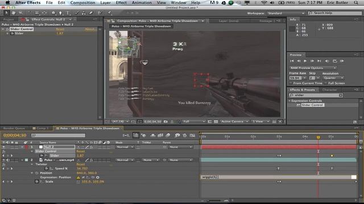Toggle Speed % stopwatch in timeline
364x204 pixels.
click(46, 169)
